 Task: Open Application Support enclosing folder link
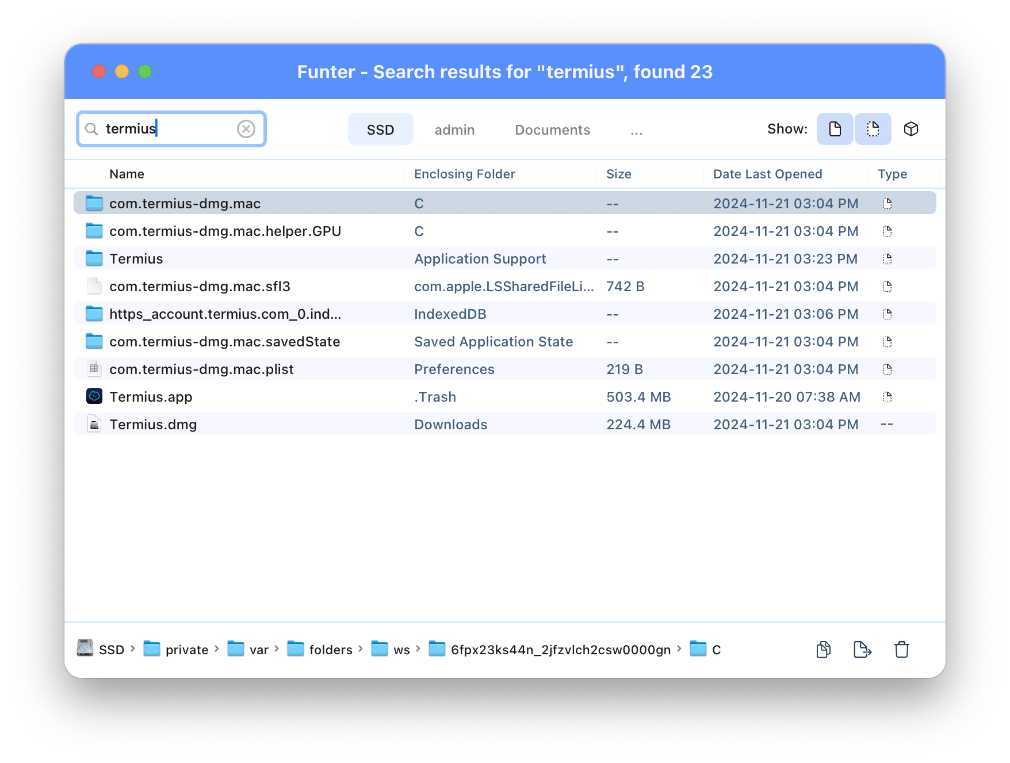click(x=480, y=259)
